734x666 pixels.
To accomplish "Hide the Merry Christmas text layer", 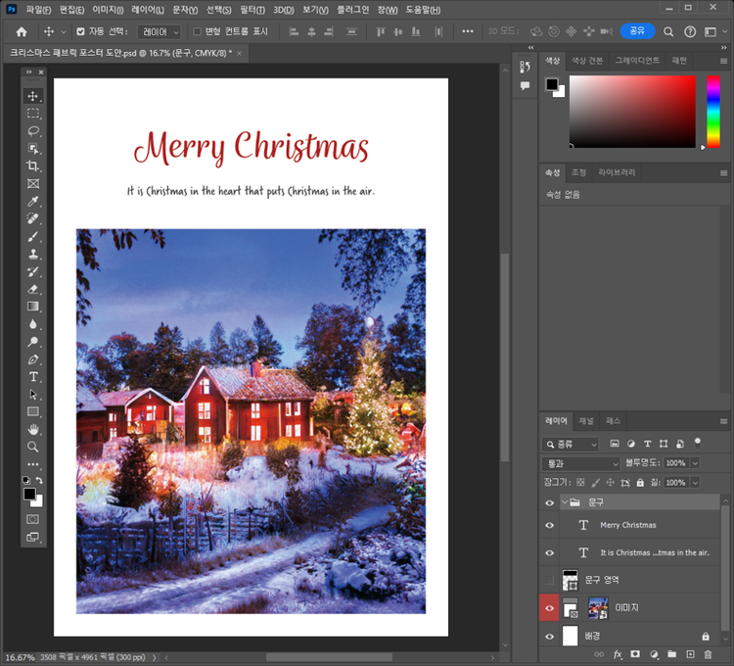I will [549, 525].
